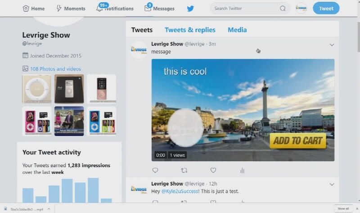
Task: Like the 'message' tweet with heart icon
Action: 213,170
